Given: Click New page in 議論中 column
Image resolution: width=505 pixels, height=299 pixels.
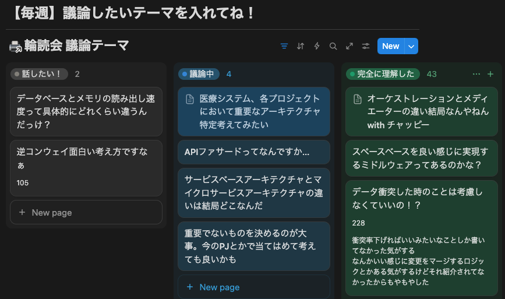Looking at the screenshot, I should tap(254, 287).
